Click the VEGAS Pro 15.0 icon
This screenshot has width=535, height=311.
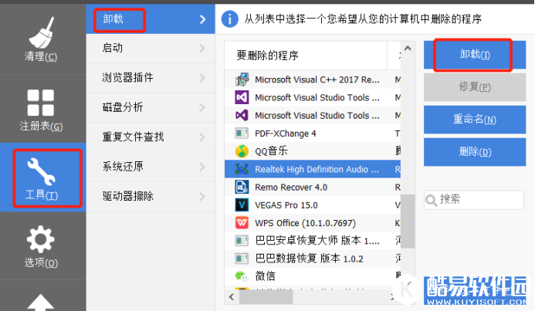pyautogui.click(x=241, y=205)
